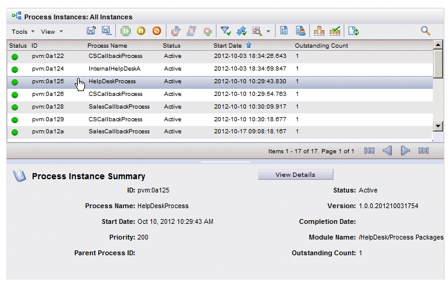The image size is (448, 286).
Task: Go to first page
Action: pyautogui.click(x=369, y=151)
